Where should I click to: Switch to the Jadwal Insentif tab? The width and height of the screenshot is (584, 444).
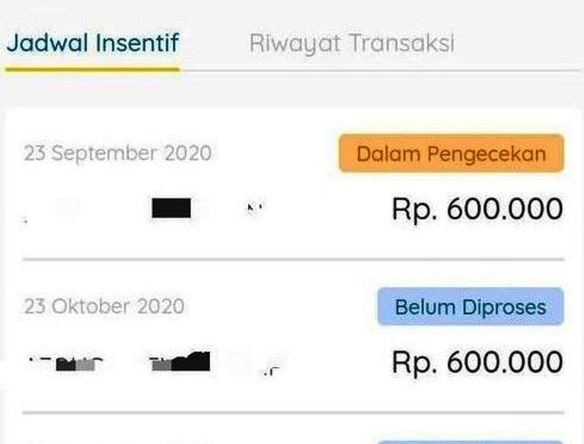93,43
